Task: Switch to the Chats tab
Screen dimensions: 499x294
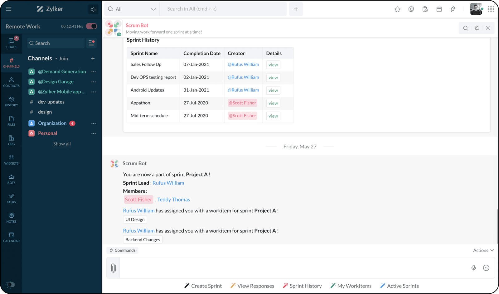Action: coord(11,43)
